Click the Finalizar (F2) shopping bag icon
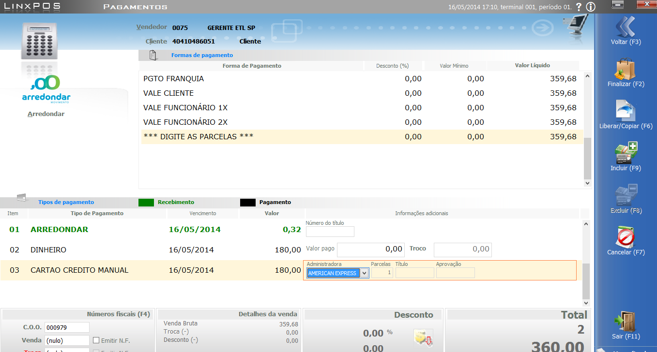657x352 pixels. [626, 69]
